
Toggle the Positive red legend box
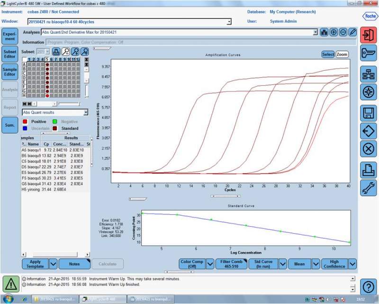coord(25,122)
